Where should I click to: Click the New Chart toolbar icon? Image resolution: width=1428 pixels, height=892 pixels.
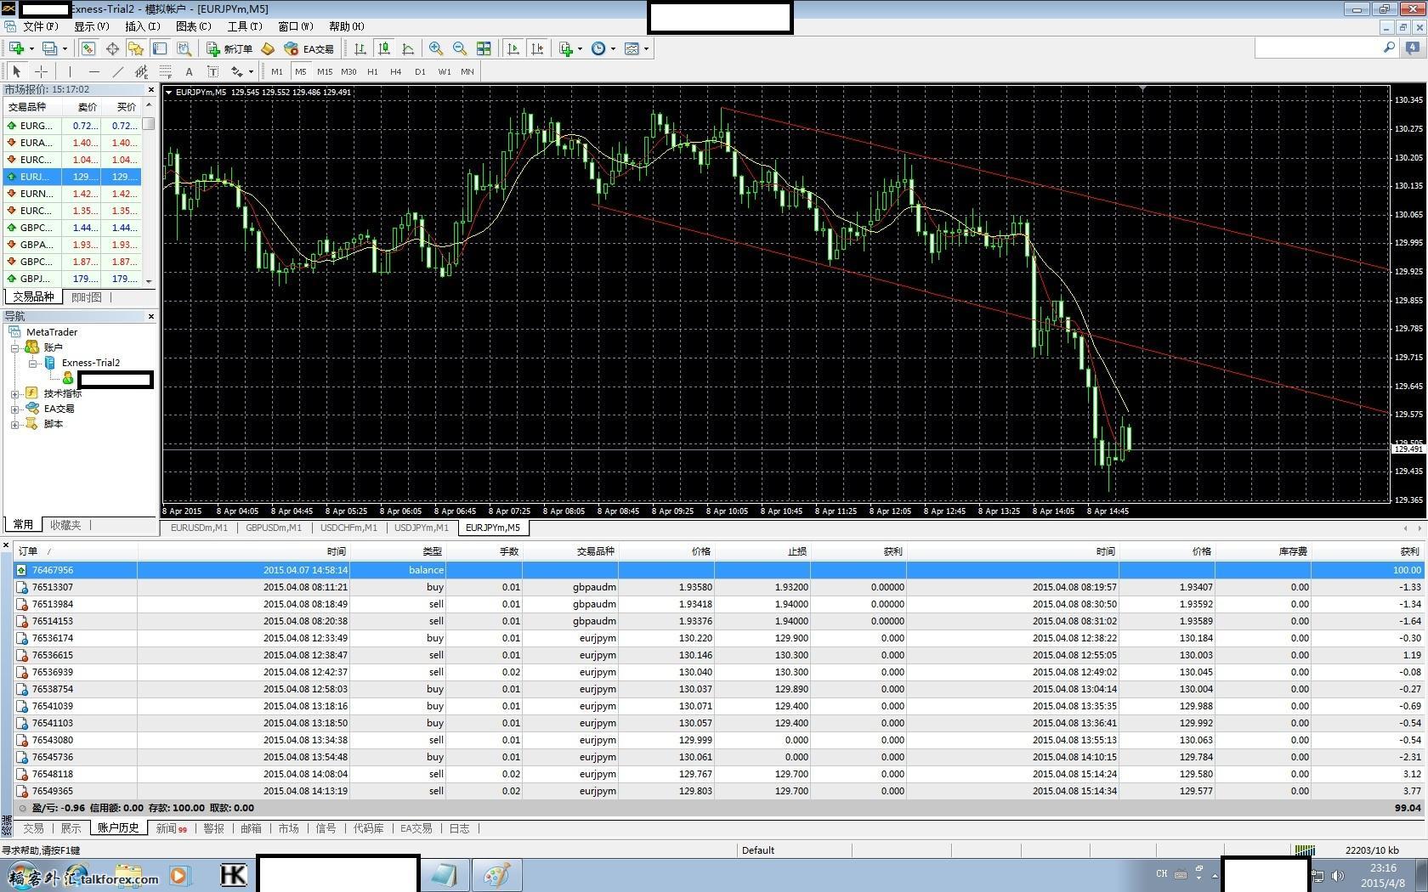[16, 48]
